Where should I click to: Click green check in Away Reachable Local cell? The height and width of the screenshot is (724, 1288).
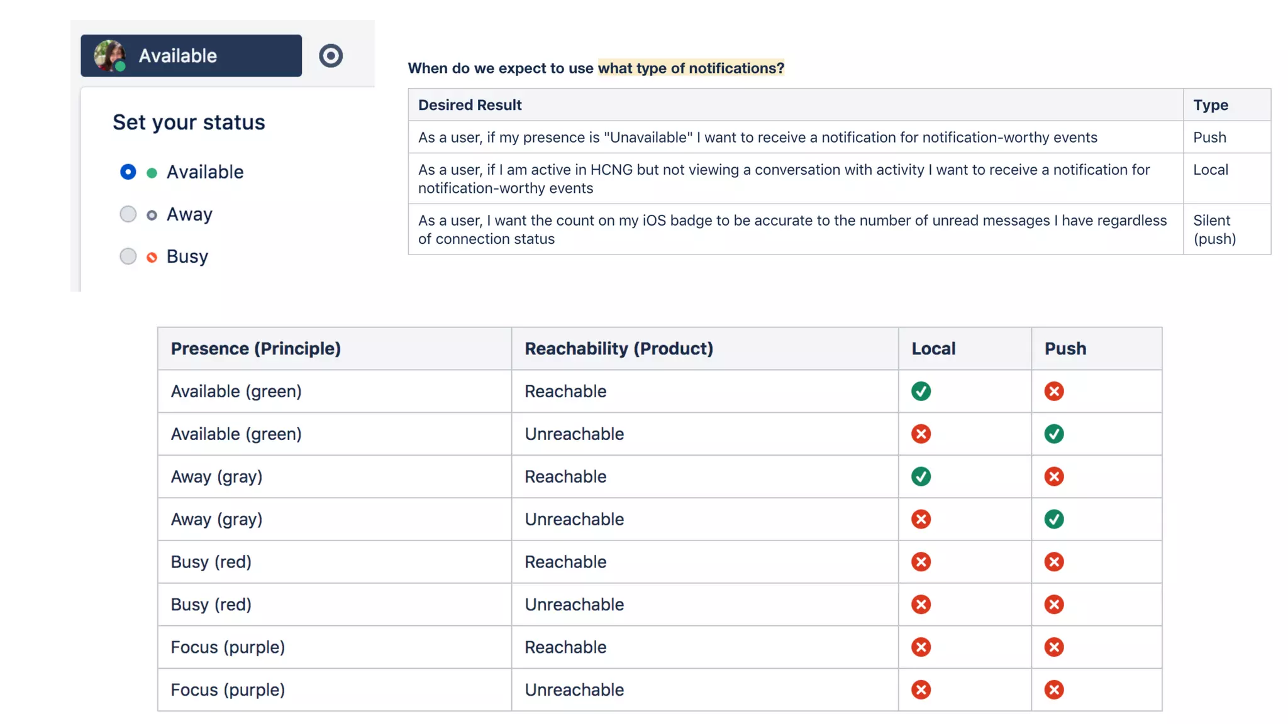tap(921, 476)
